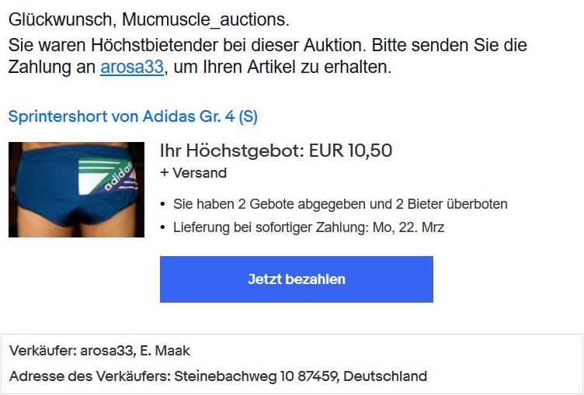Click the word Deutschland in seller address

tap(385, 376)
